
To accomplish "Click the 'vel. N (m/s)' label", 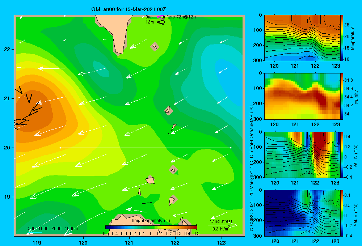I will 355,156.
